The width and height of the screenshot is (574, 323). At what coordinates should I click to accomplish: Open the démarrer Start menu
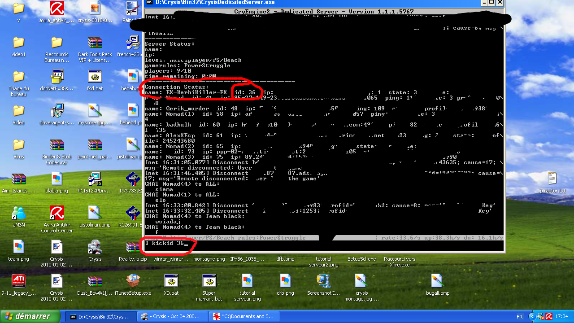[30, 316]
